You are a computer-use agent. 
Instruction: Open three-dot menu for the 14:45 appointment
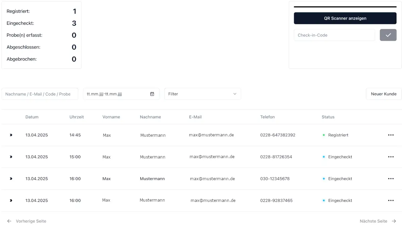coord(391,135)
